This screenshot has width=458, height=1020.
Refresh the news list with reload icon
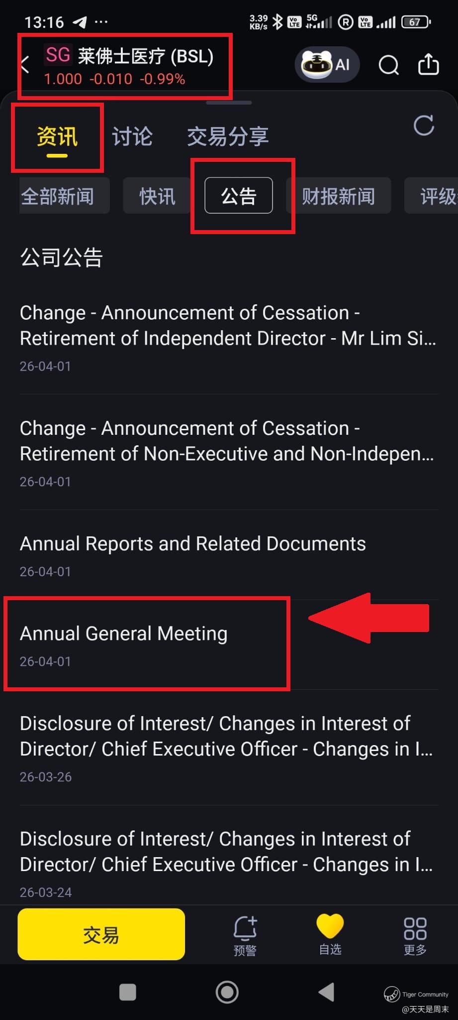[424, 126]
